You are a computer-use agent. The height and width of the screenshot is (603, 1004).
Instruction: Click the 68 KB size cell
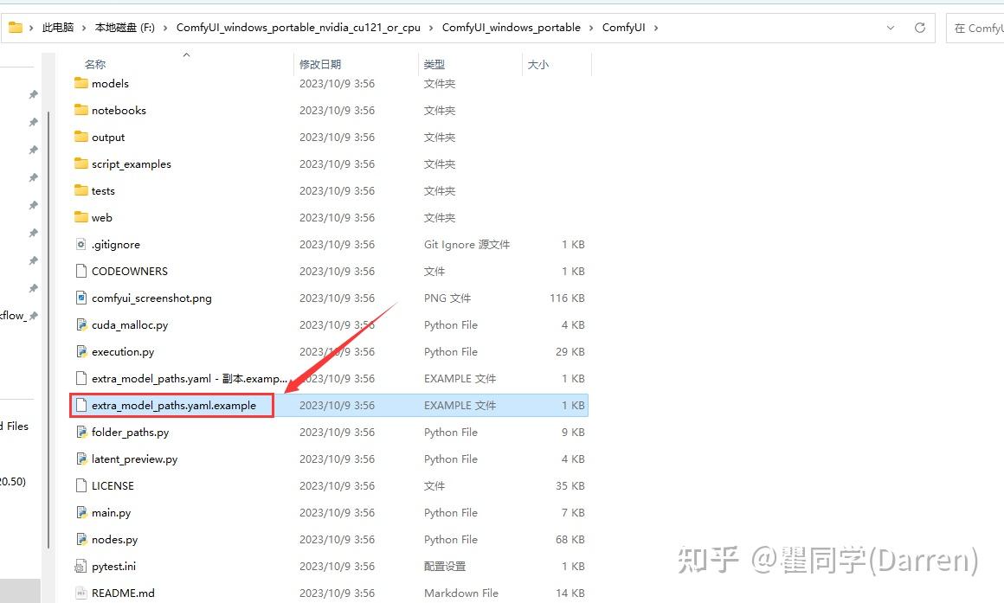coord(570,540)
